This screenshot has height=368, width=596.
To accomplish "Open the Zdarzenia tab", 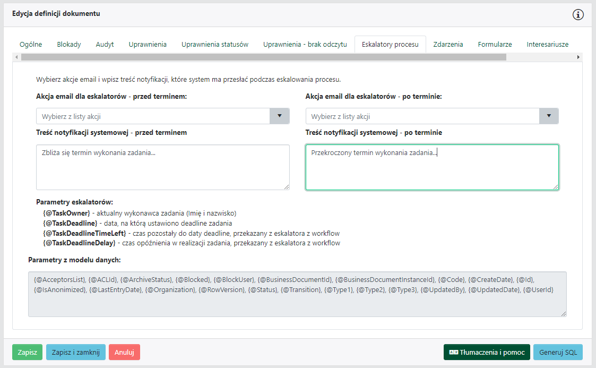I will [448, 45].
